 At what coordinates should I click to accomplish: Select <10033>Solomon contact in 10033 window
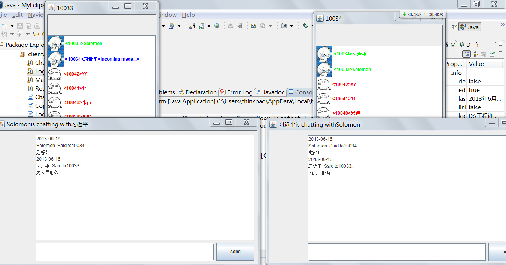(101, 43)
